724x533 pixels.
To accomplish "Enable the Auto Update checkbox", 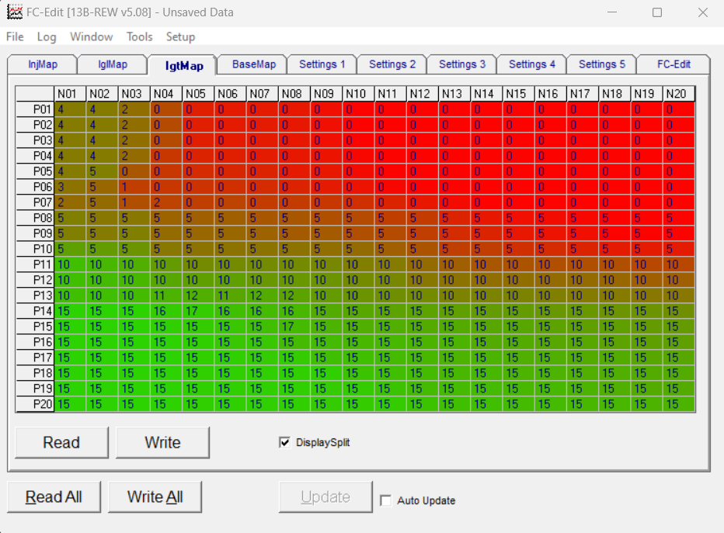I will point(385,500).
